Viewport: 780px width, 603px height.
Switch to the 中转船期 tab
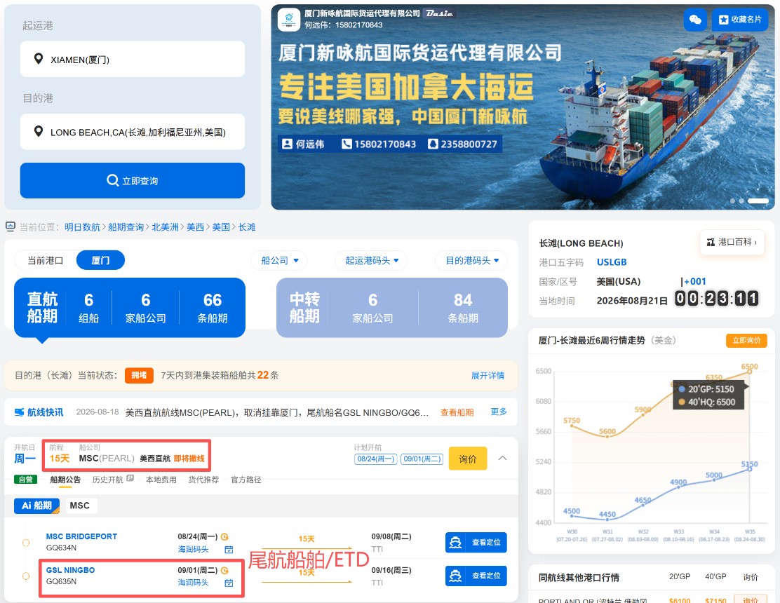coord(392,308)
